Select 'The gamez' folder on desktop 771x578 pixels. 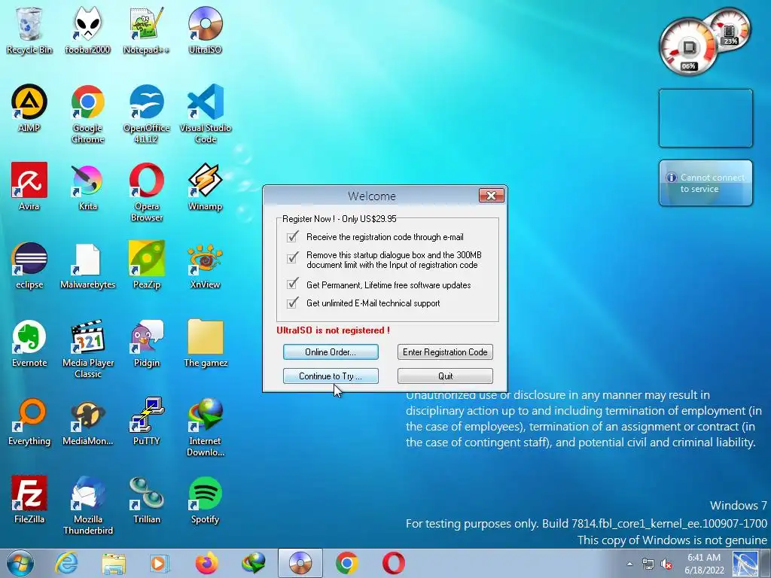coord(205,343)
